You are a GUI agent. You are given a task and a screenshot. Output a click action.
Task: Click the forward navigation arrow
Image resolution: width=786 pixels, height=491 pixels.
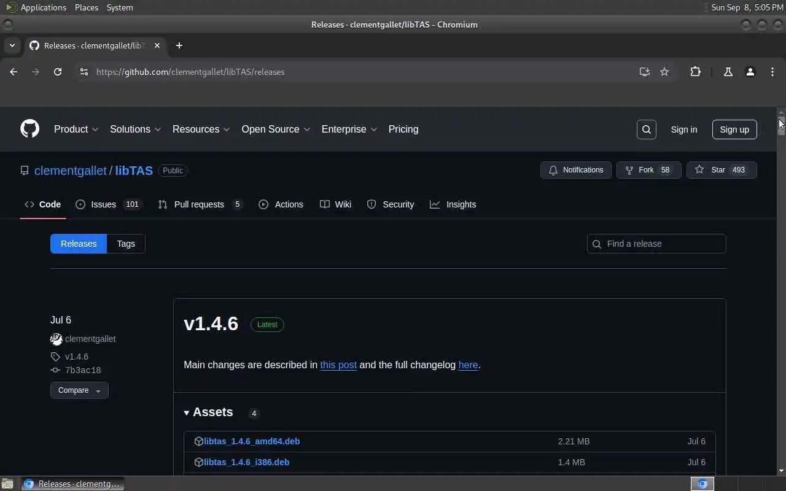(x=36, y=72)
